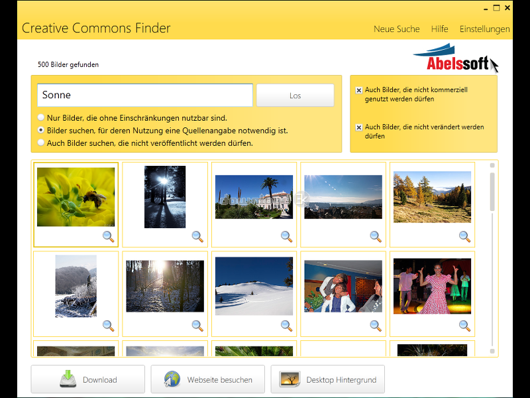The height and width of the screenshot is (398, 530).
Task: Select the autumn mountain meadow thumbnail
Action: pos(432,197)
